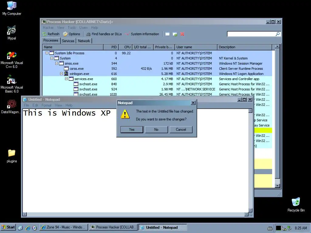Click Notepad vertical scrollbar down arrow

pos(251,210)
